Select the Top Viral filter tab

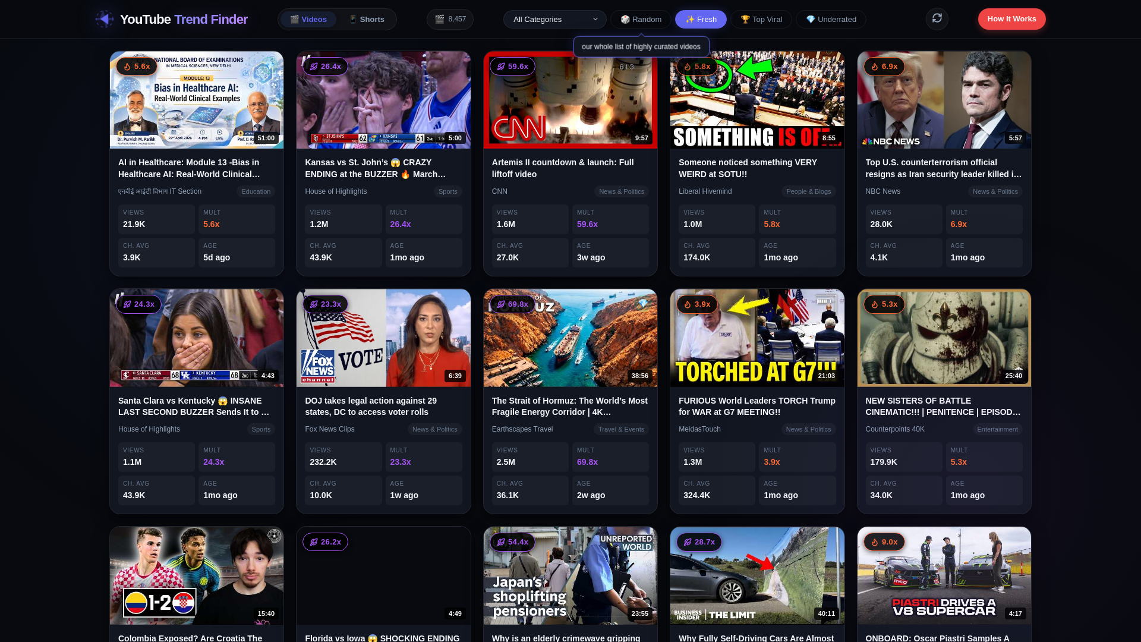pos(761,20)
